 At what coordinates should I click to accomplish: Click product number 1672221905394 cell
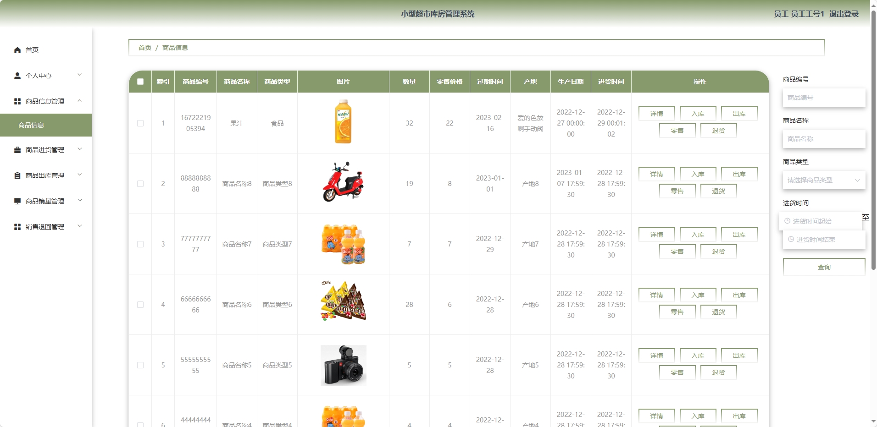pos(195,123)
